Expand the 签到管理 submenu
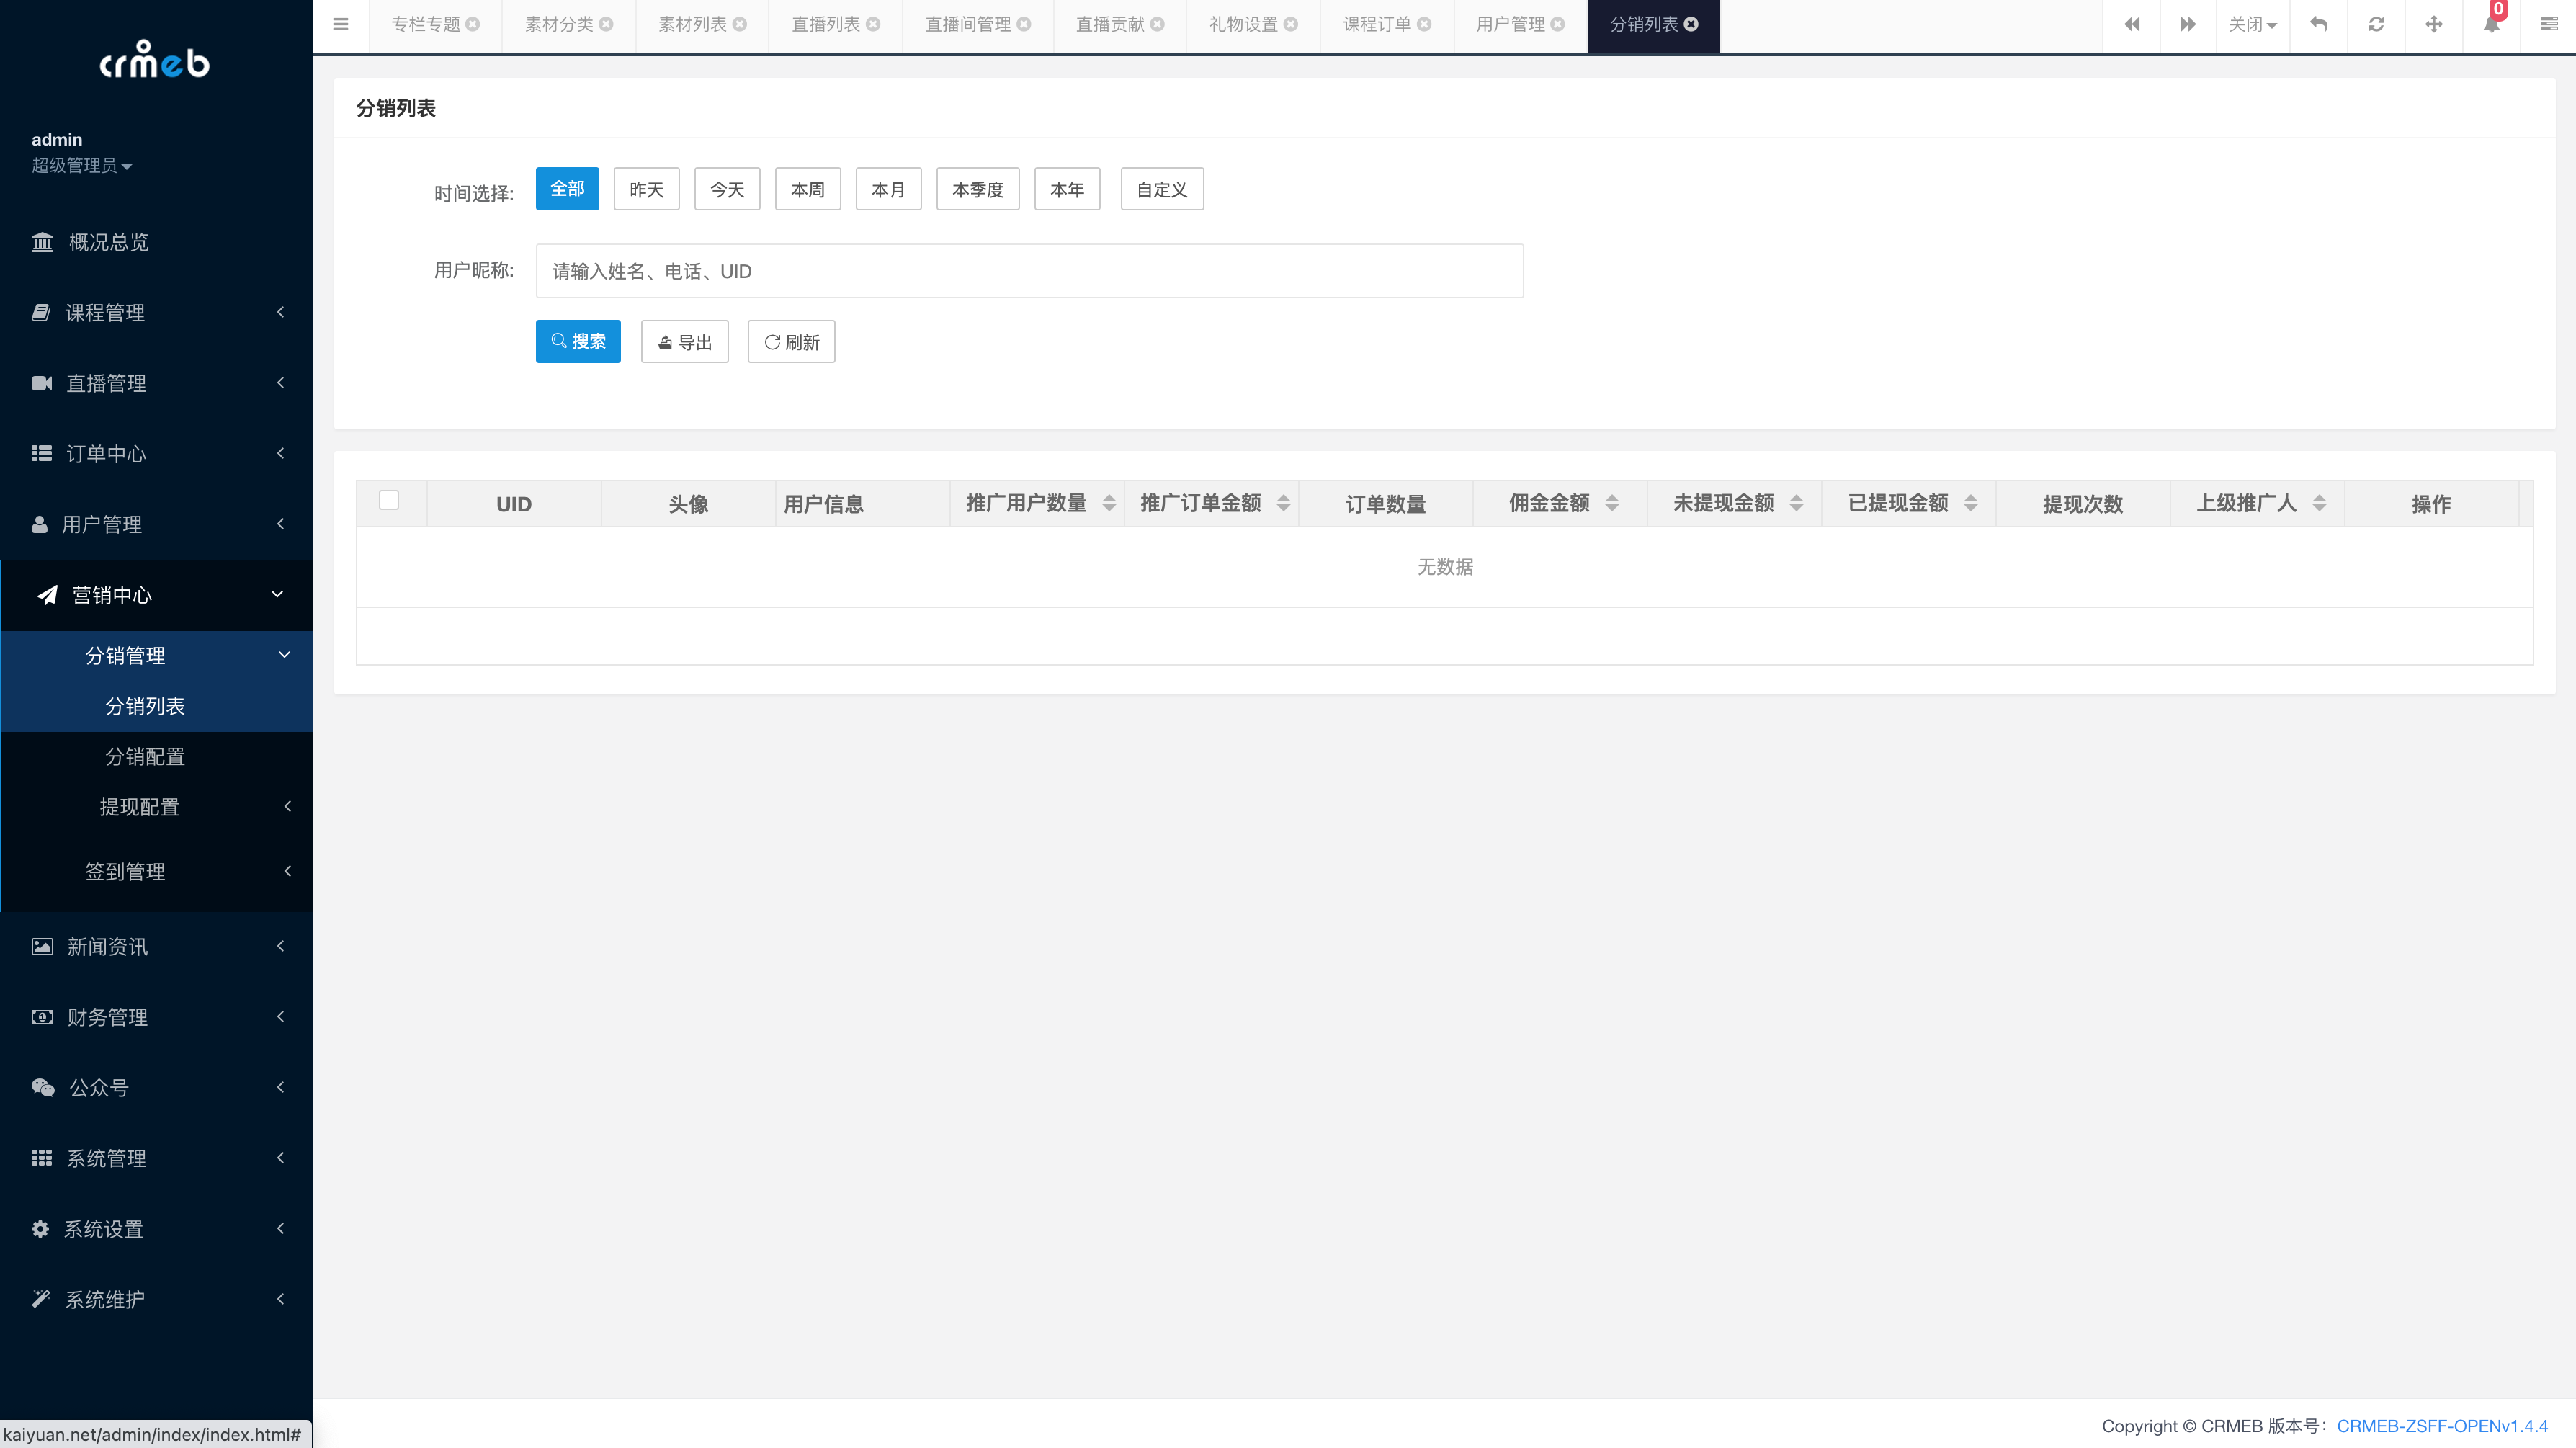The width and height of the screenshot is (2576, 1448). 156,872
